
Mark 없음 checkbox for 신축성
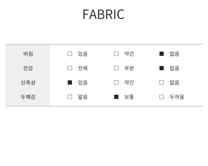point(162,82)
